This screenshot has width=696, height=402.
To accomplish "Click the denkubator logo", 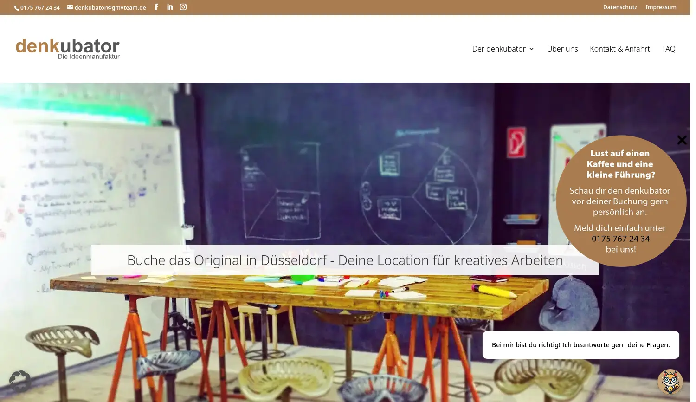I will pos(68,49).
